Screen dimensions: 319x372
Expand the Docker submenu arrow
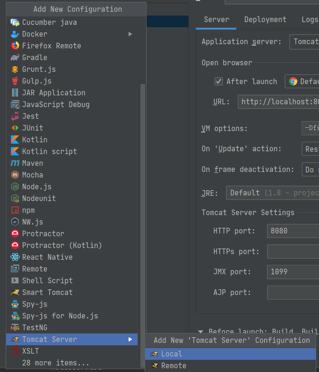click(x=130, y=34)
